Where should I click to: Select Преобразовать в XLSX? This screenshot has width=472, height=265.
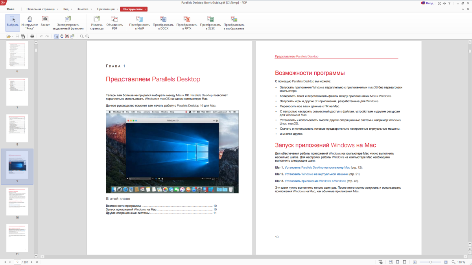pyautogui.click(x=210, y=23)
